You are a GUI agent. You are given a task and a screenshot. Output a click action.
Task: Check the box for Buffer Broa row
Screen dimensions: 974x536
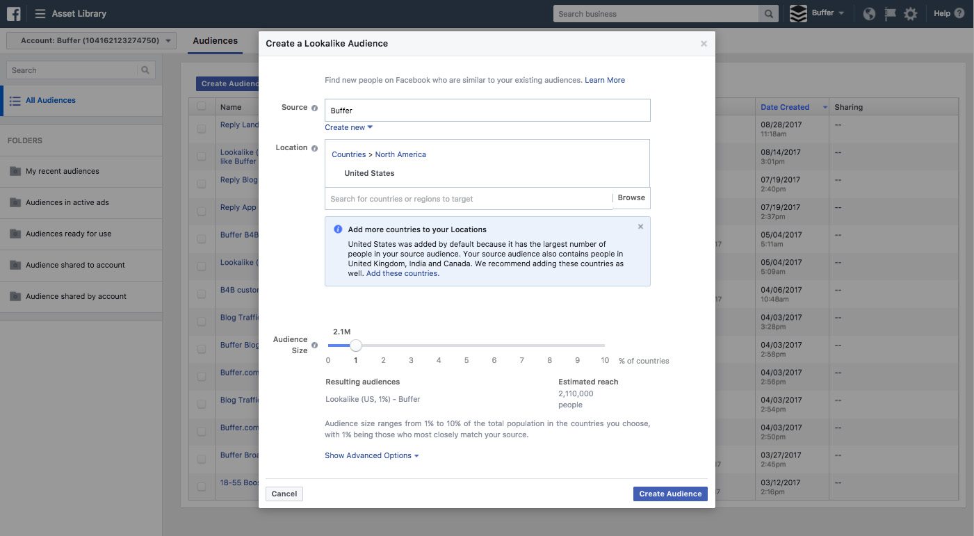202,459
